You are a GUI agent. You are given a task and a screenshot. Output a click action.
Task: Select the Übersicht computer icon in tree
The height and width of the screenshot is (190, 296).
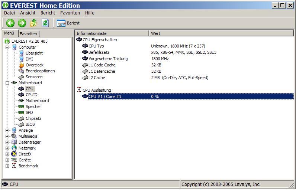(x=21, y=53)
